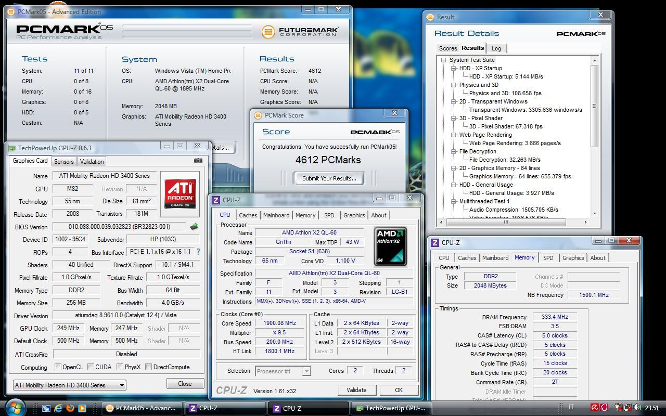Toggle the PhysX checkbox
This screenshot has height=416, width=666.
120,367
